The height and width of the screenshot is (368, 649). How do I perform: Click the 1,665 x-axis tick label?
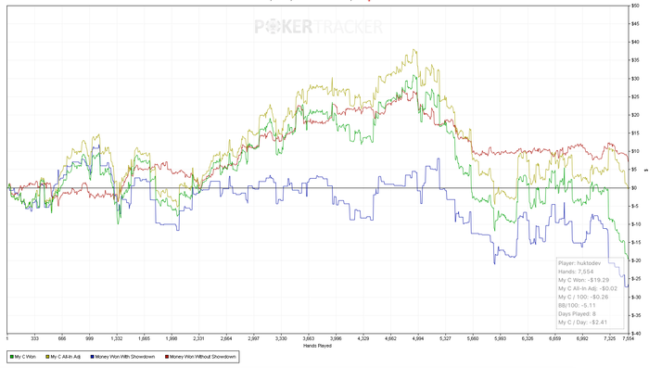144,338
